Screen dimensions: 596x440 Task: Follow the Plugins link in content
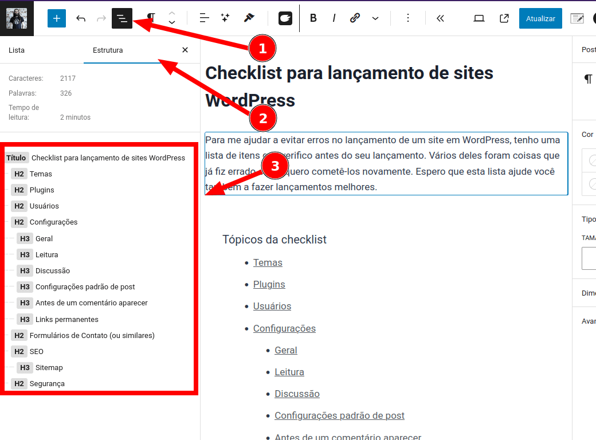(269, 284)
